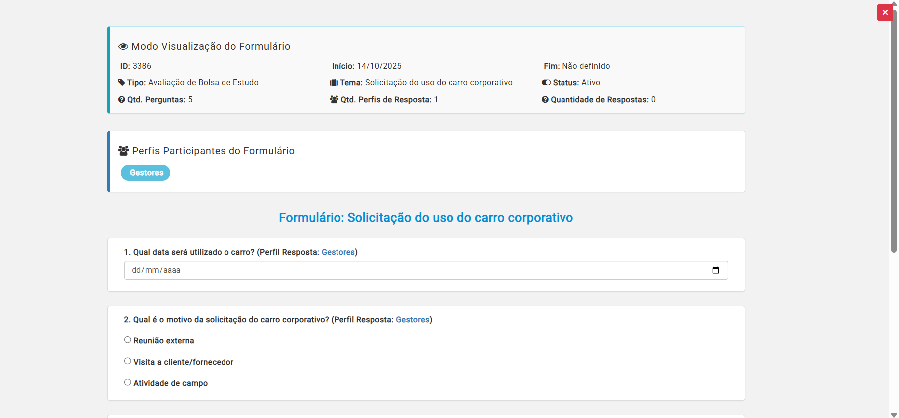899x418 pixels.
Task: Open Gestores link in question 2
Action: [x=412, y=320]
